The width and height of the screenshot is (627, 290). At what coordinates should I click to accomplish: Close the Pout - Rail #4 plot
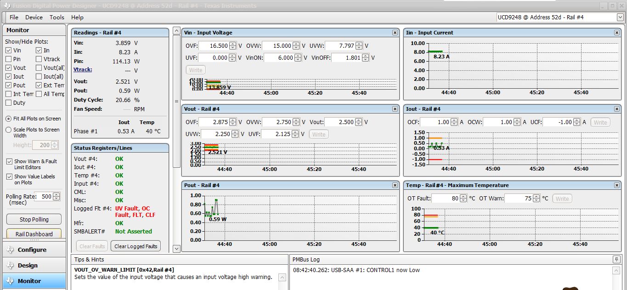pyautogui.click(x=395, y=185)
